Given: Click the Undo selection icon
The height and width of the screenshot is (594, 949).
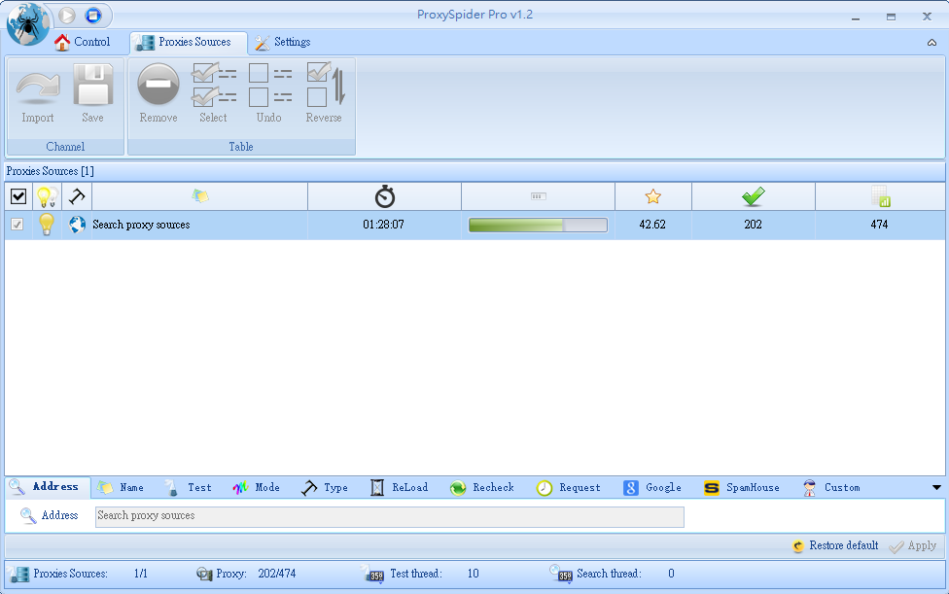Looking at the screenshot, I should (269, 86).
